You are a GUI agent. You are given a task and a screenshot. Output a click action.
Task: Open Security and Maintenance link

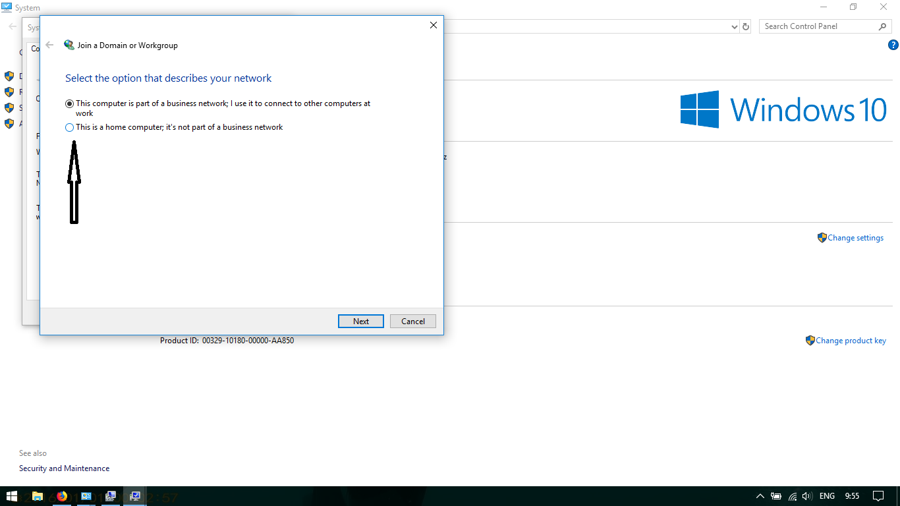click(64, 468)
